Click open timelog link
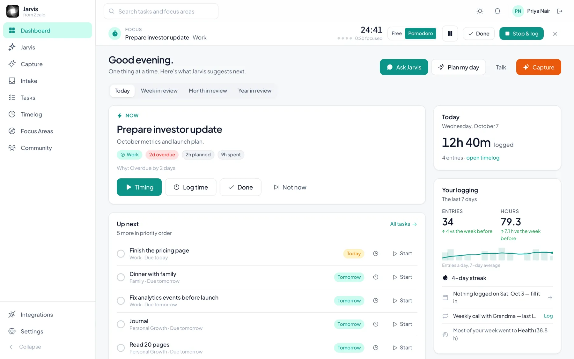574x359 pixels. (x=483, y=158)
